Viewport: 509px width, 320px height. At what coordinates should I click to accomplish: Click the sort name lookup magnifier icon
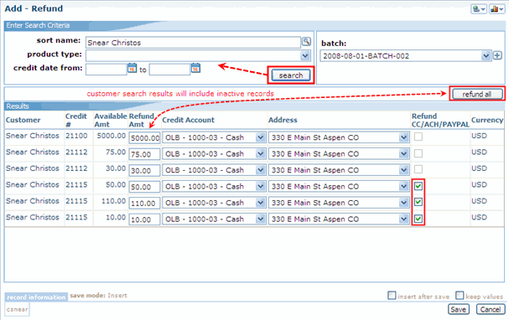click(x=306, y=42)
